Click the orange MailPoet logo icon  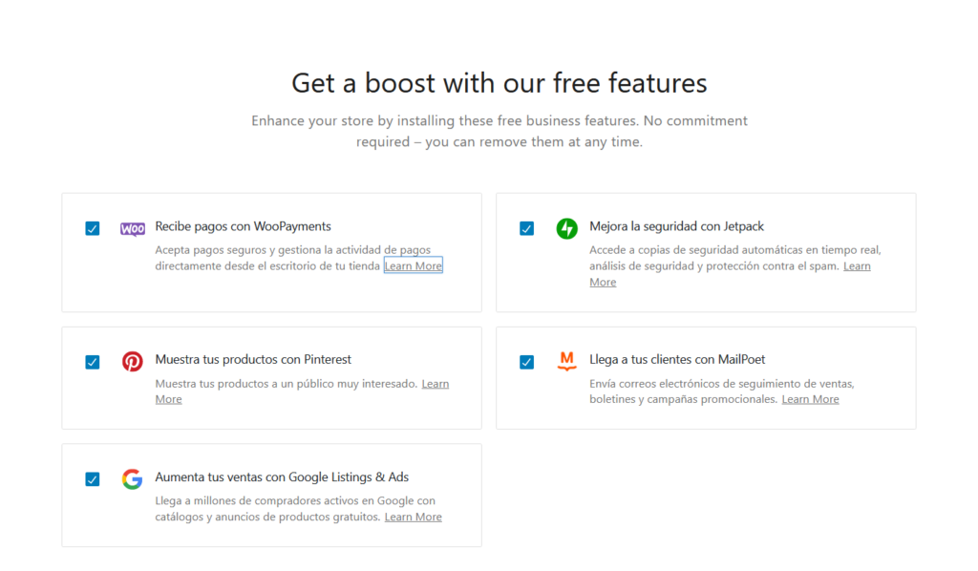(566, 362)
